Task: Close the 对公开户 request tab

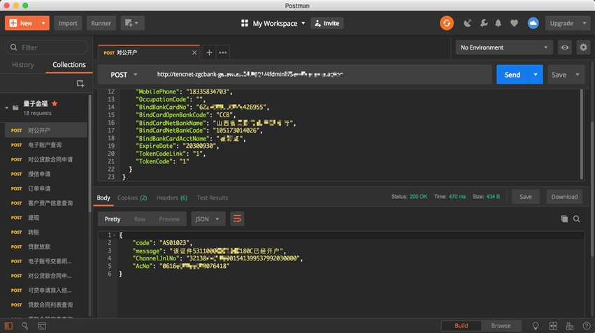Action: tap(194, 52)
